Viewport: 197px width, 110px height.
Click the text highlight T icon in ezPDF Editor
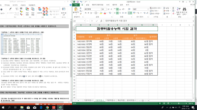pyautogui.click(x=21, y=11)
